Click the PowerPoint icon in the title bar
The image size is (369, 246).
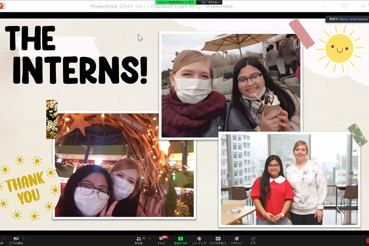(x=2, y=6)
